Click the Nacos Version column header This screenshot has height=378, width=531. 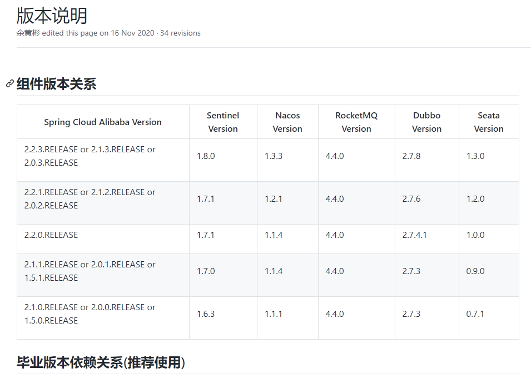287,122
